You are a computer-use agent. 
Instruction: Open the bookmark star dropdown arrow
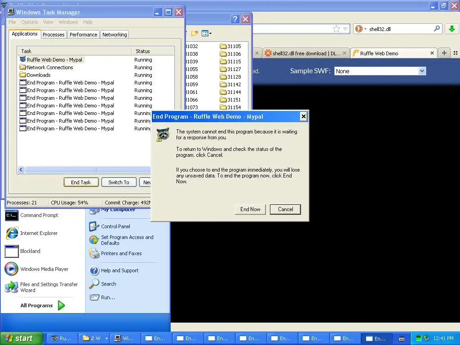coord(345,29)
